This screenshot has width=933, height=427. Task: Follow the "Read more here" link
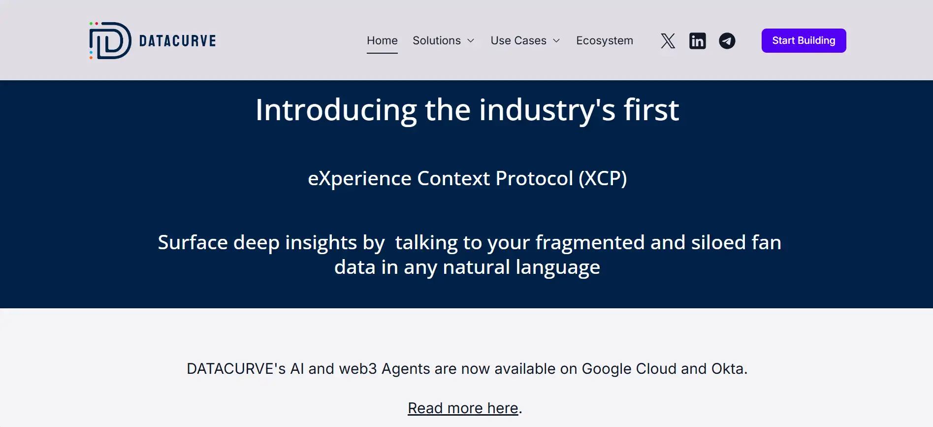click(463, 408)
